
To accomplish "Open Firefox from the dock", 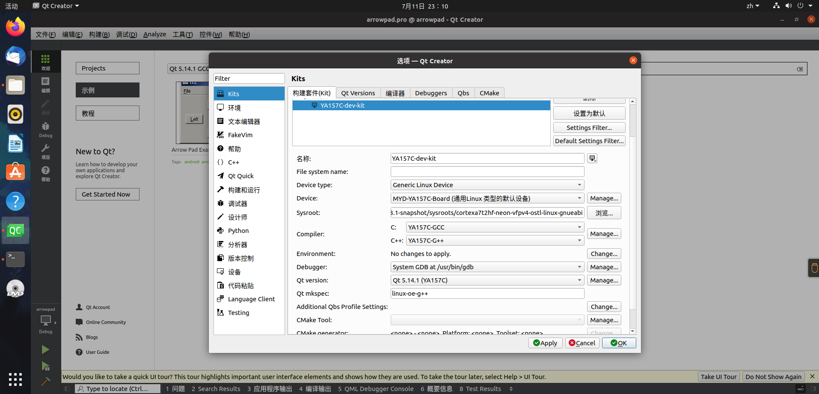I will tap(15, 27).
